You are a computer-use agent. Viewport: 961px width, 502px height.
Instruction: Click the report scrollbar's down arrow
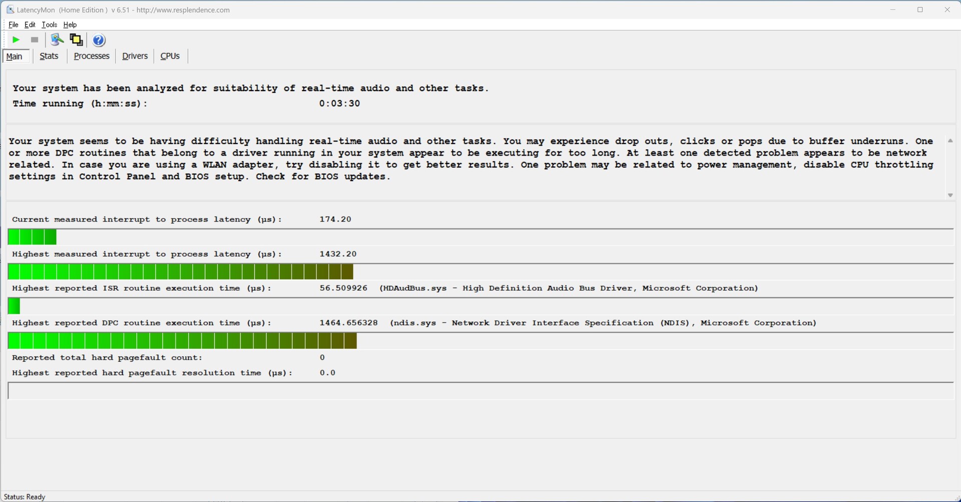coord(950,195)
